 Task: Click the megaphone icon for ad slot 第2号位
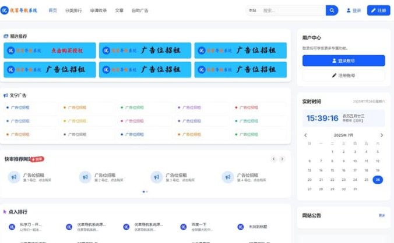point(86,177)
